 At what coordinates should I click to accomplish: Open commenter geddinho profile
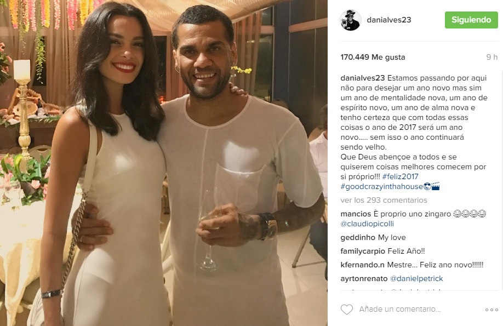pos(358,238)
